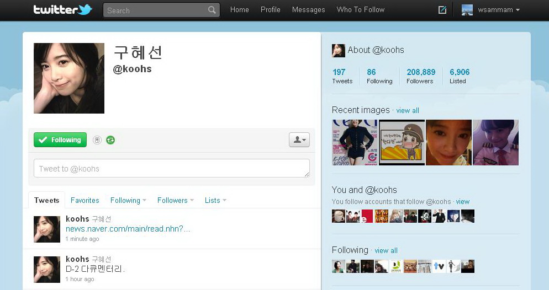549x290 pixels.
Task: Open the news.naver.com tweet link
Action: [128, 229]
